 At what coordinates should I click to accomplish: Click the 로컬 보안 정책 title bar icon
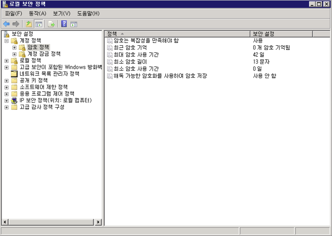pyautogui.click(x=5, y=4)
